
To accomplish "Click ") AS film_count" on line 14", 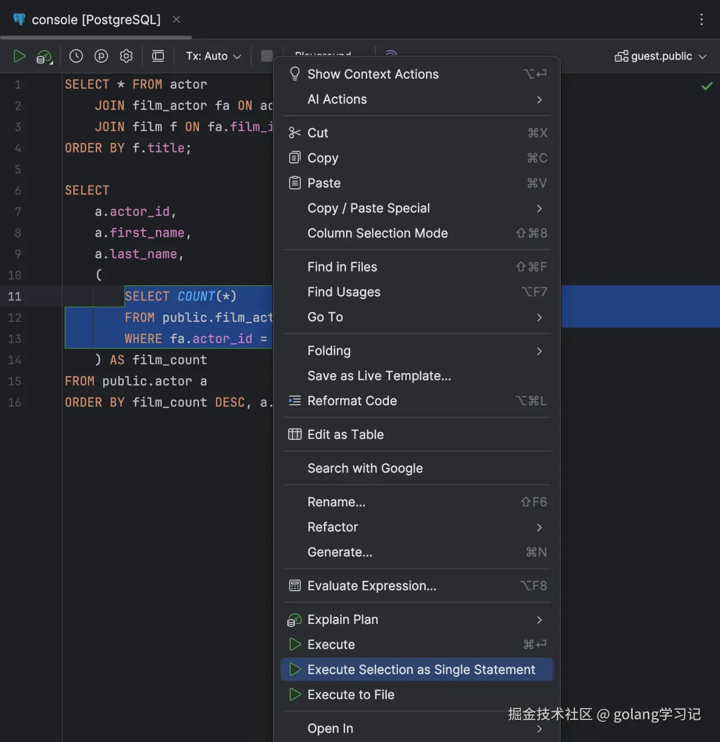I will pyautogui.click(x=151, y=360).
